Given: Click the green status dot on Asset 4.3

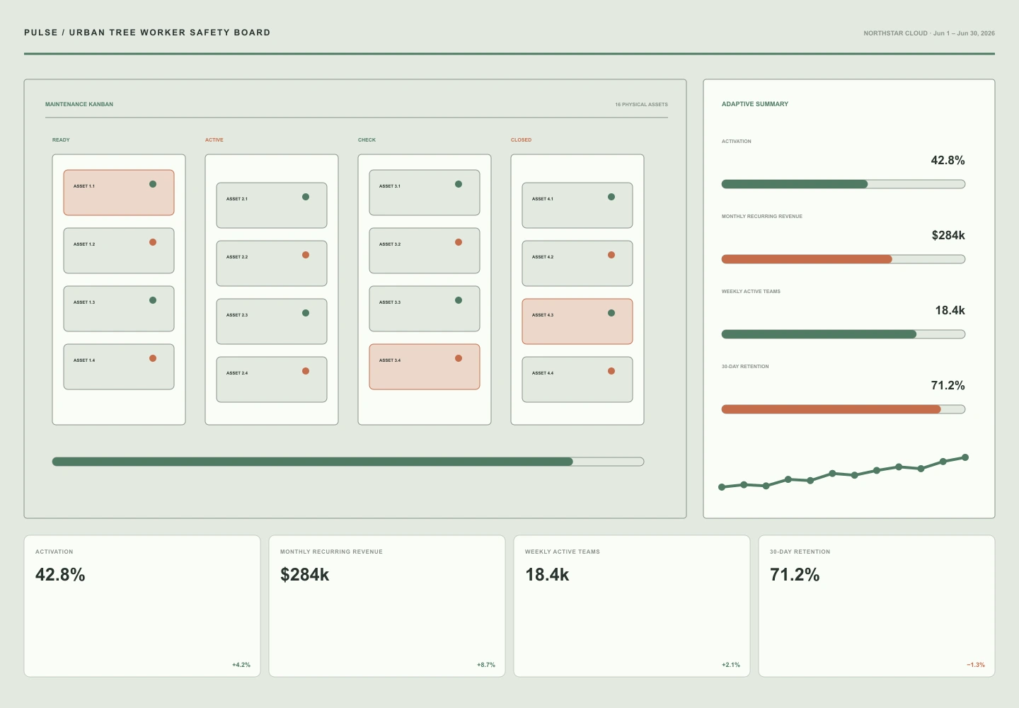Looking at the screenshot, I should coord(611,313).
